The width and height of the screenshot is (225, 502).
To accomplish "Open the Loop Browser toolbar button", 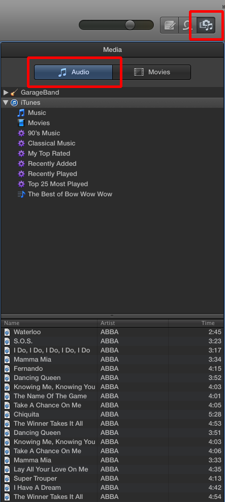I will pos(188,25).
